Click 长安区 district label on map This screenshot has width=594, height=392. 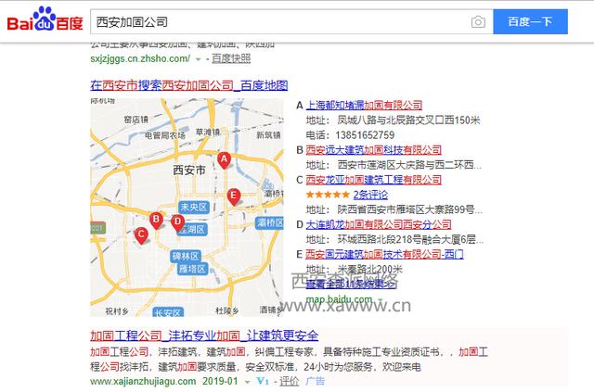coord(168,312)
